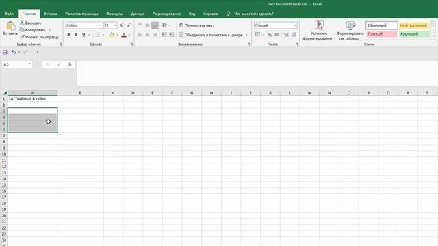Decrease font size with small A icon
The height and width of the screenshot is (246, 438).
(129, 25)
